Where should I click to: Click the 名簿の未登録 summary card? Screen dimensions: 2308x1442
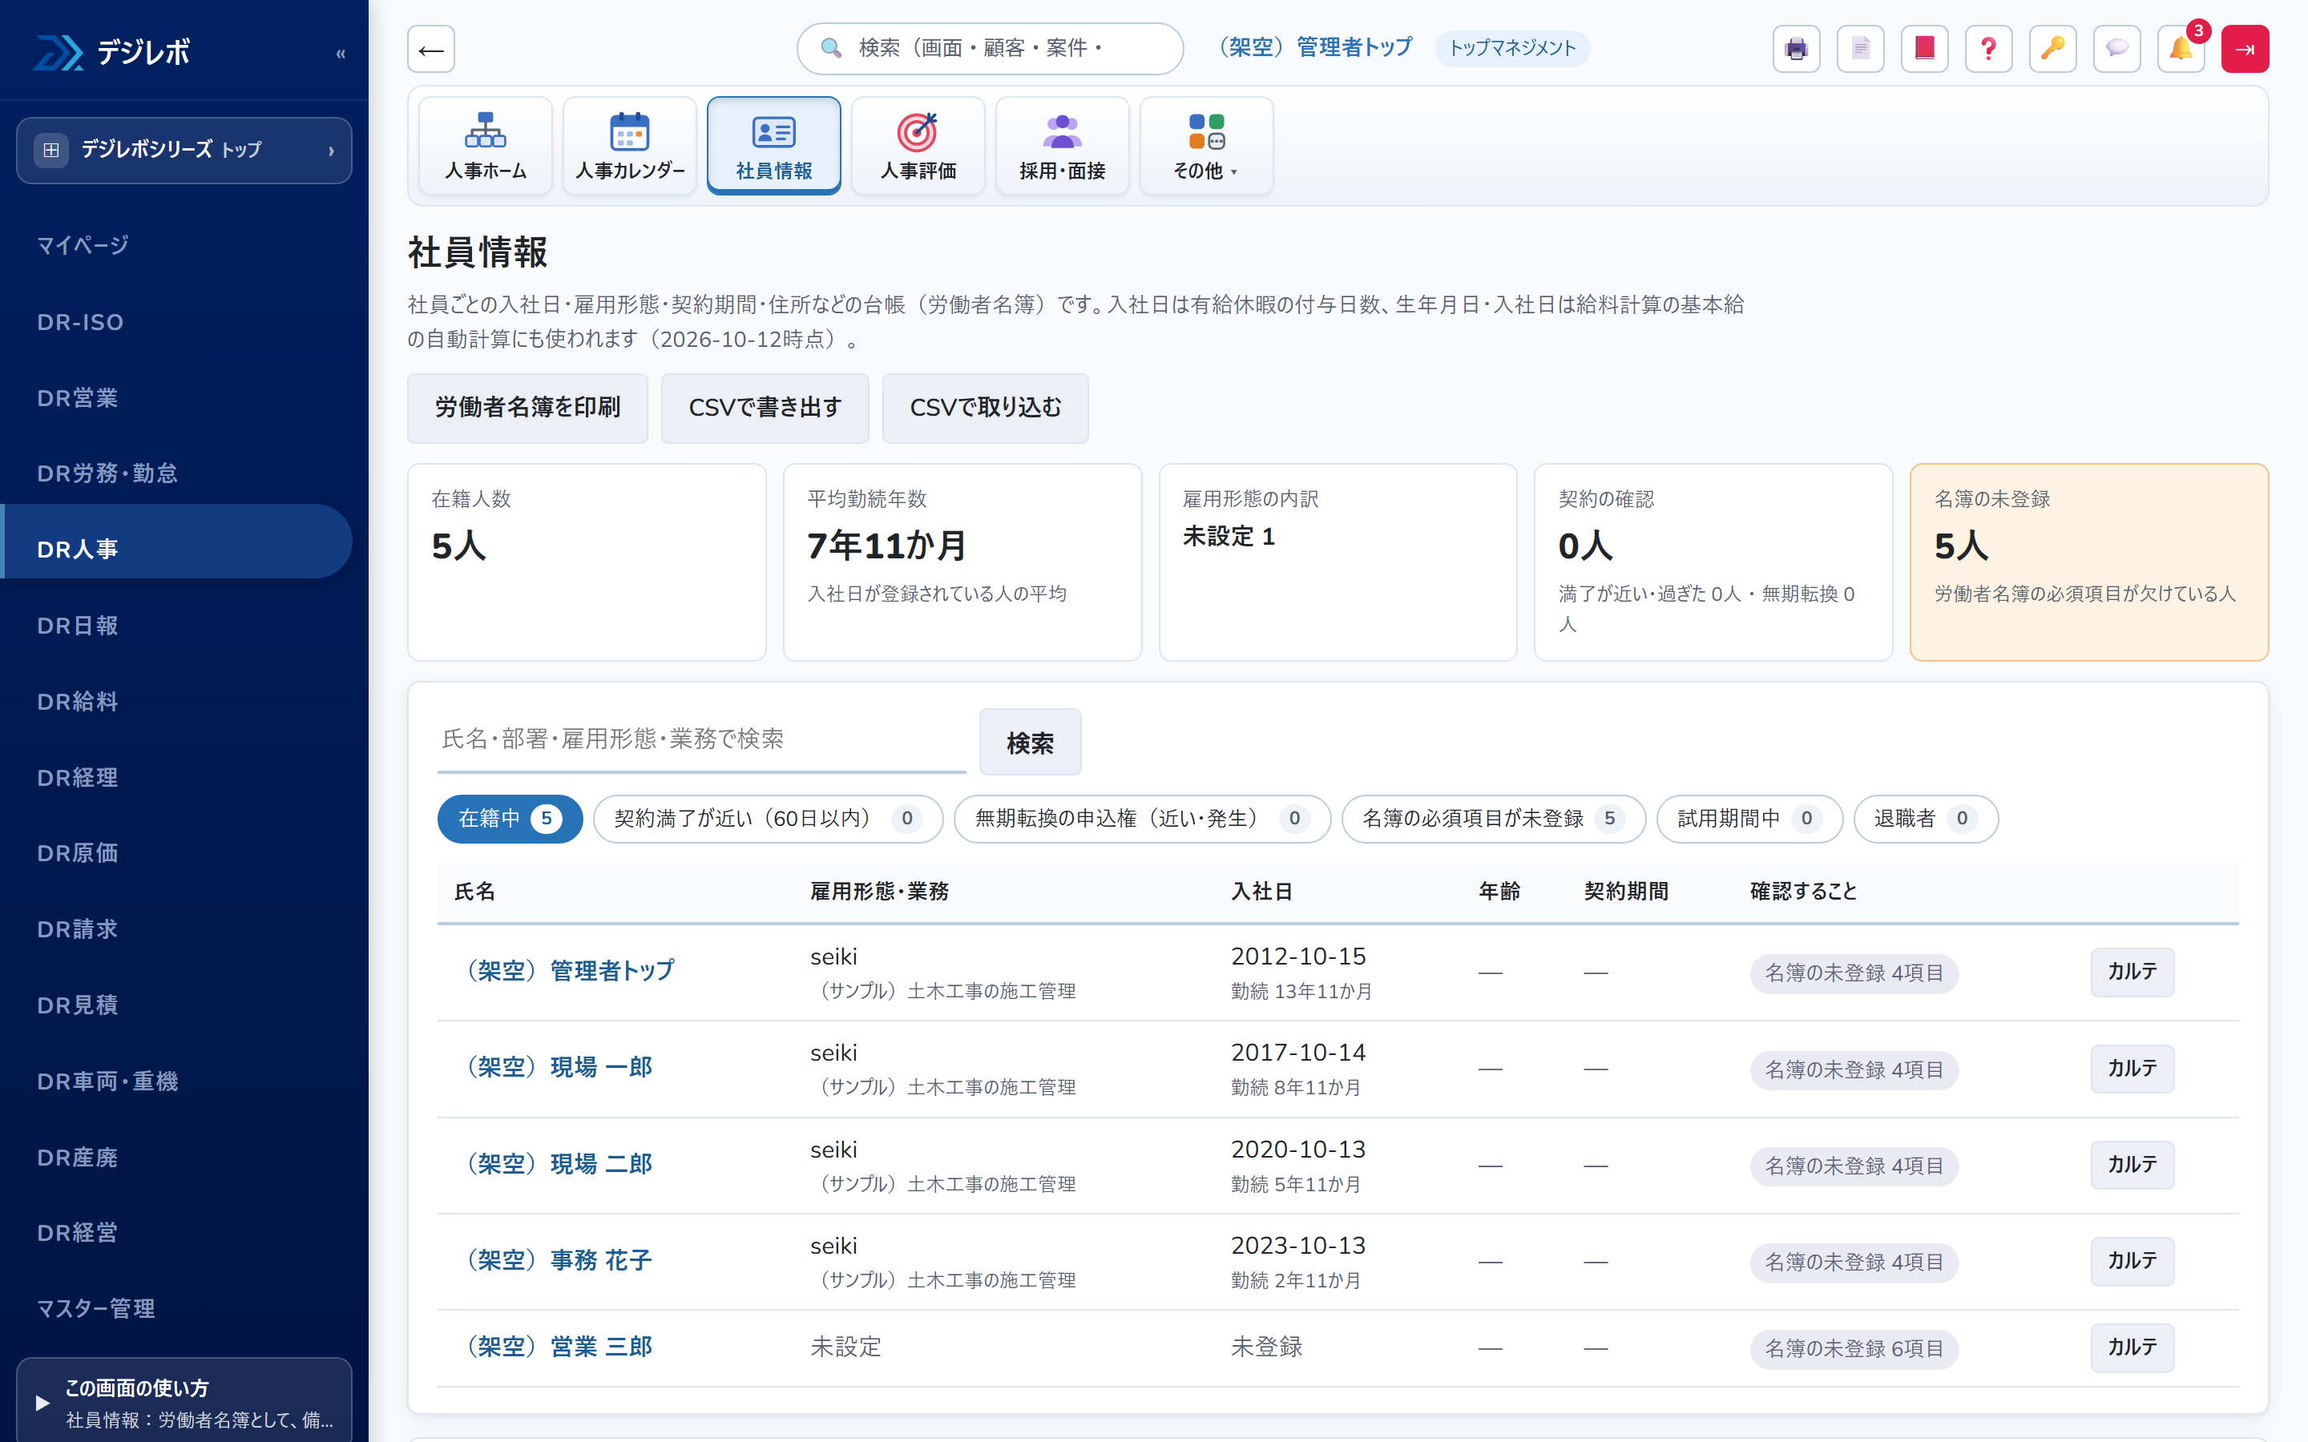coord(2088,562)
